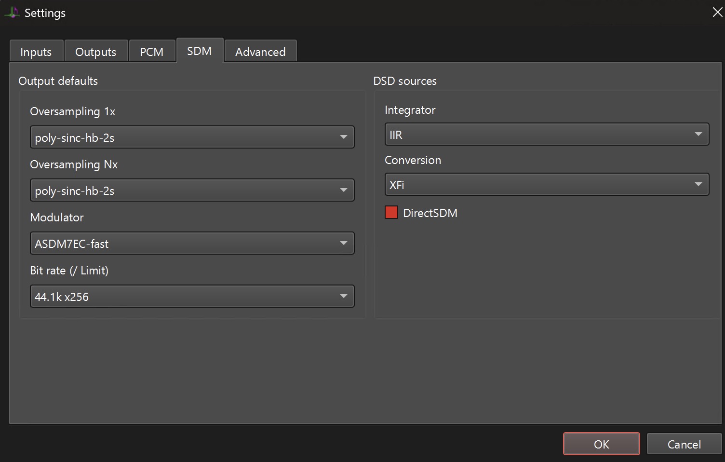Expand the Oversampling Nx dropdown arrow

(x=343, y=190)
